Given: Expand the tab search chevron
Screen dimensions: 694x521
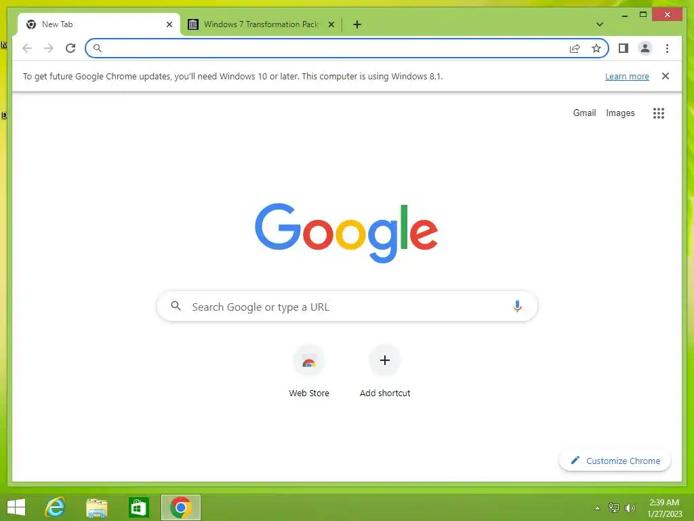Looking at the screenshot, I should point(600,24).
